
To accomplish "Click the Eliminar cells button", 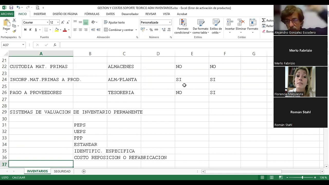I will (x=241, y=26).
